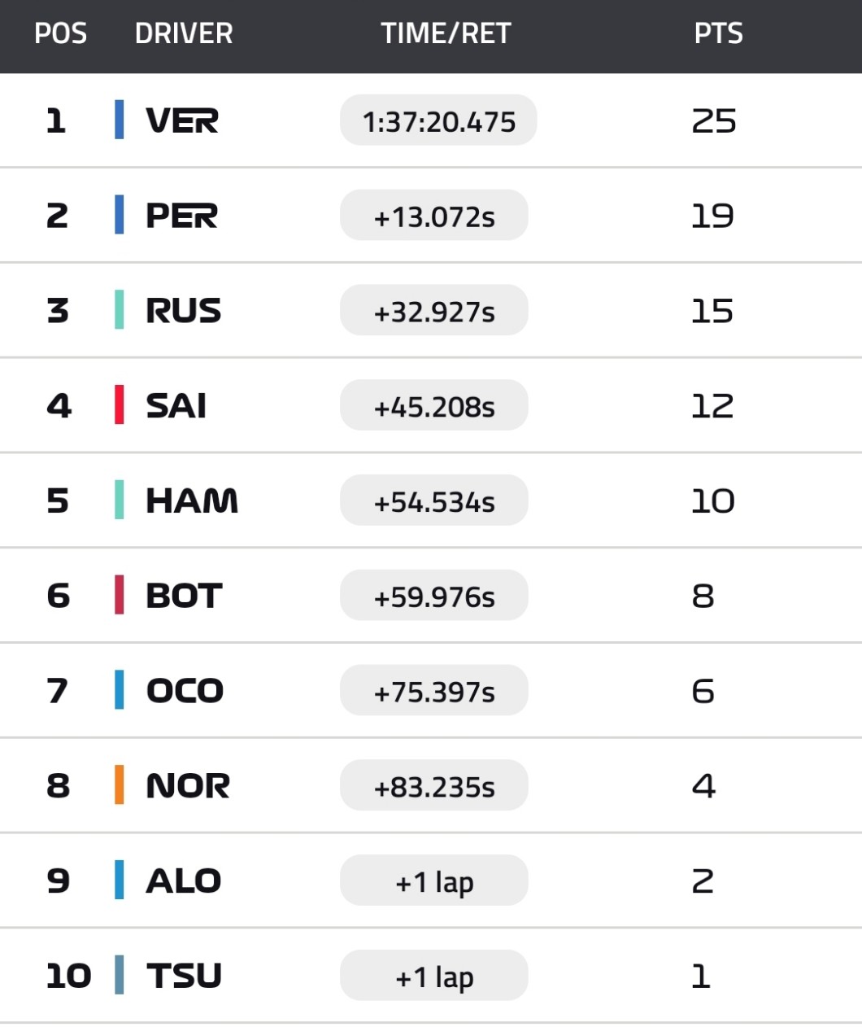Select the PTS column header
862x1027 pixels.
[718, 33]
